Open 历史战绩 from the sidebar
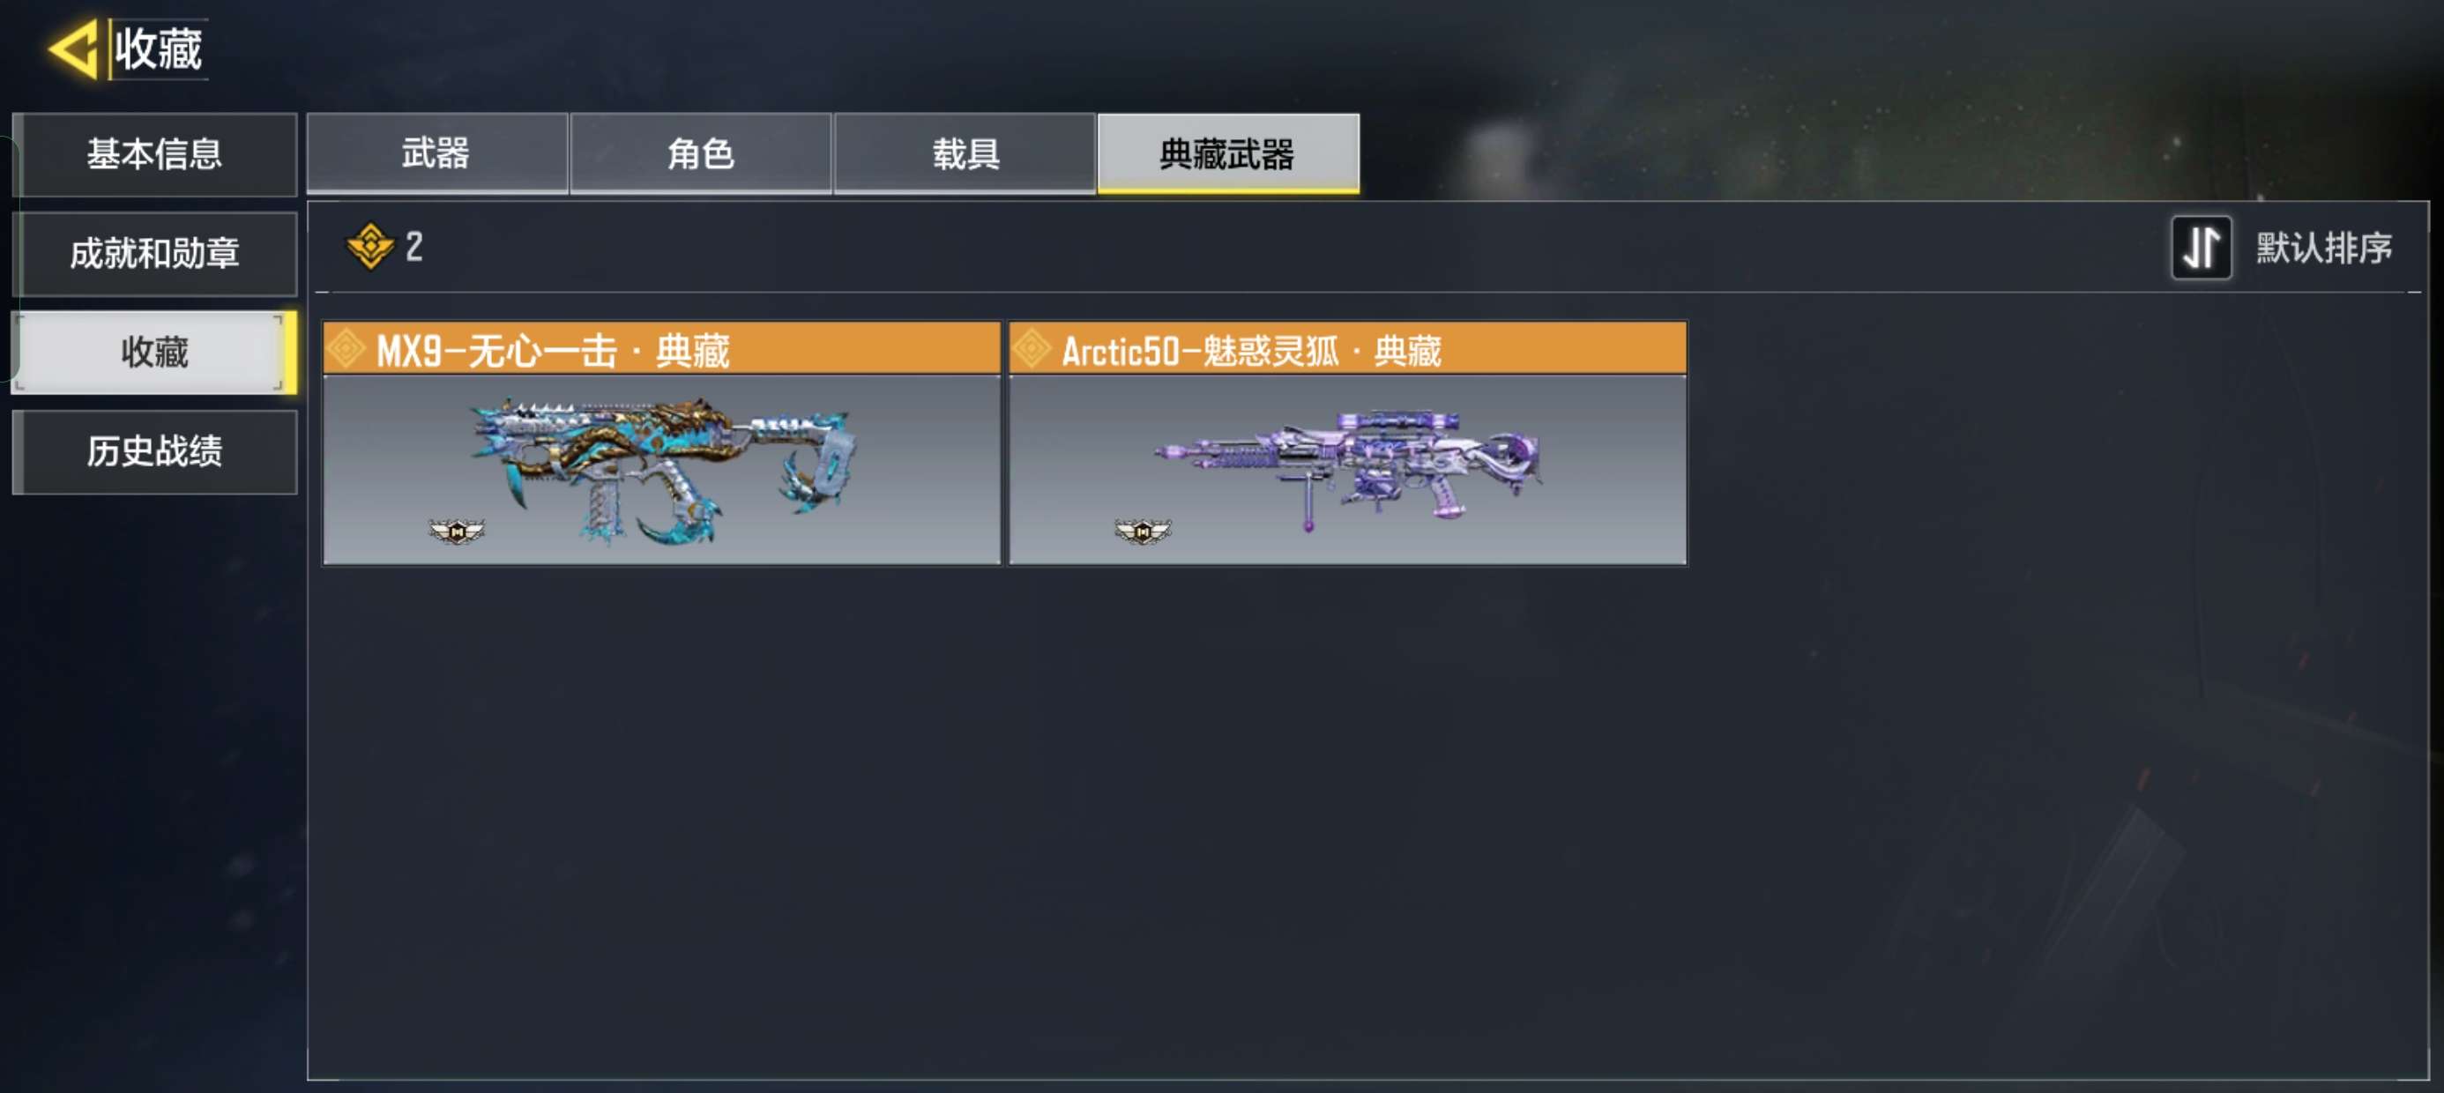Image resolution: width=2444 pixels, height=1093 pixels. pos(154,451)
